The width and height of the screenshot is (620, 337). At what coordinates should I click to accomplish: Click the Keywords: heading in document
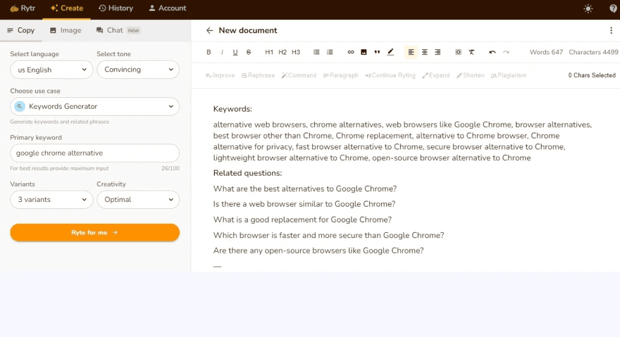pyautogui.click(x=232, y=109)
